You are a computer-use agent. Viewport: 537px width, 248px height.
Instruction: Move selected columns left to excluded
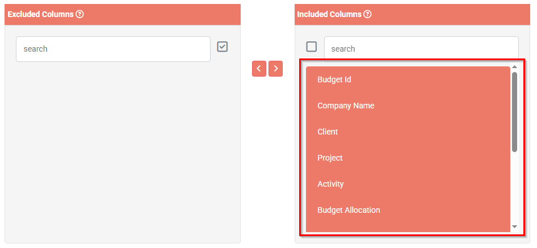point(259,69)
